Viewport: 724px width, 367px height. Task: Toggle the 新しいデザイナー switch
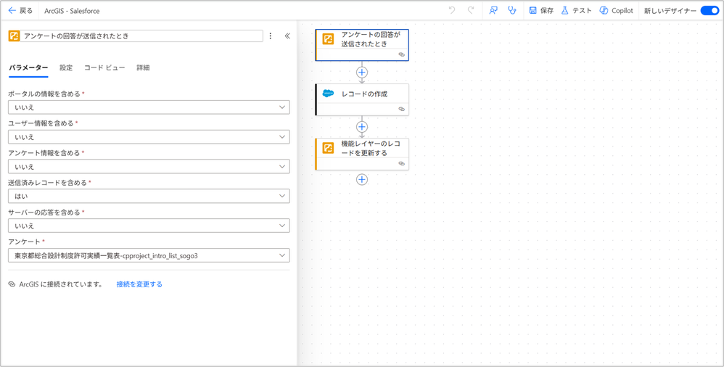(709, 11)
